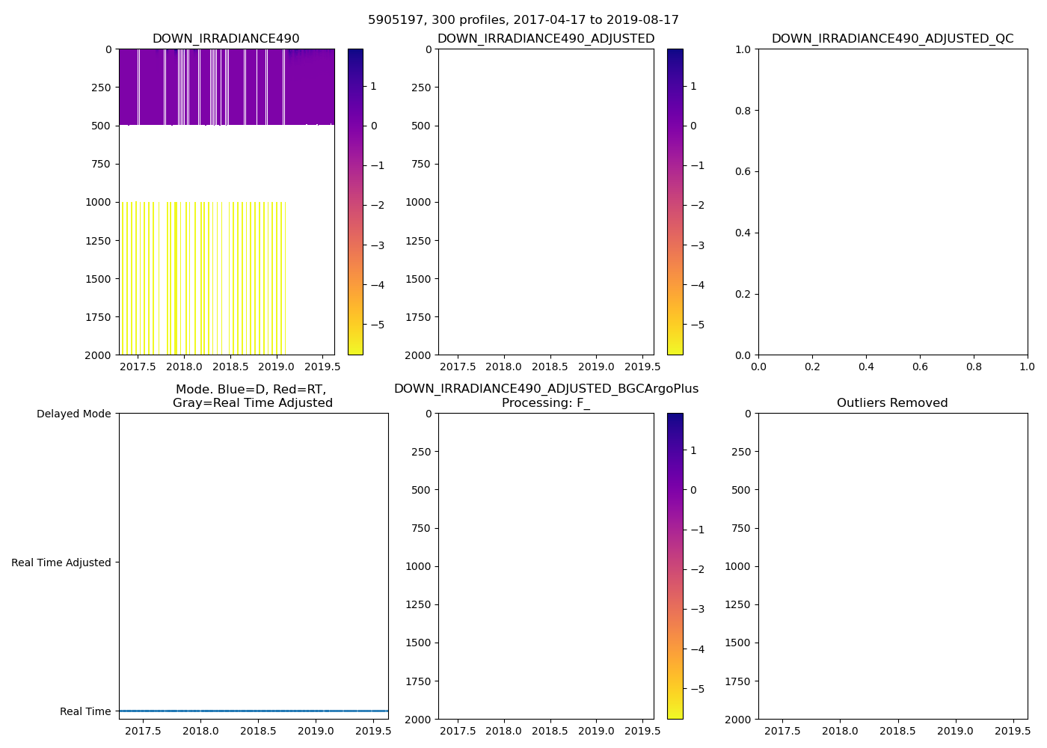Click the DOWN_IRRADIANCE490_ADJUSTED plot title
Viewport: 1047px width, 748px height.
545,39
